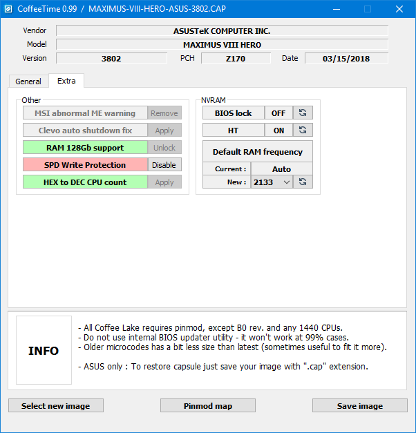Click the HT refresh icon
The width and height of the screenshot is (416, 433).
point(303,130)
